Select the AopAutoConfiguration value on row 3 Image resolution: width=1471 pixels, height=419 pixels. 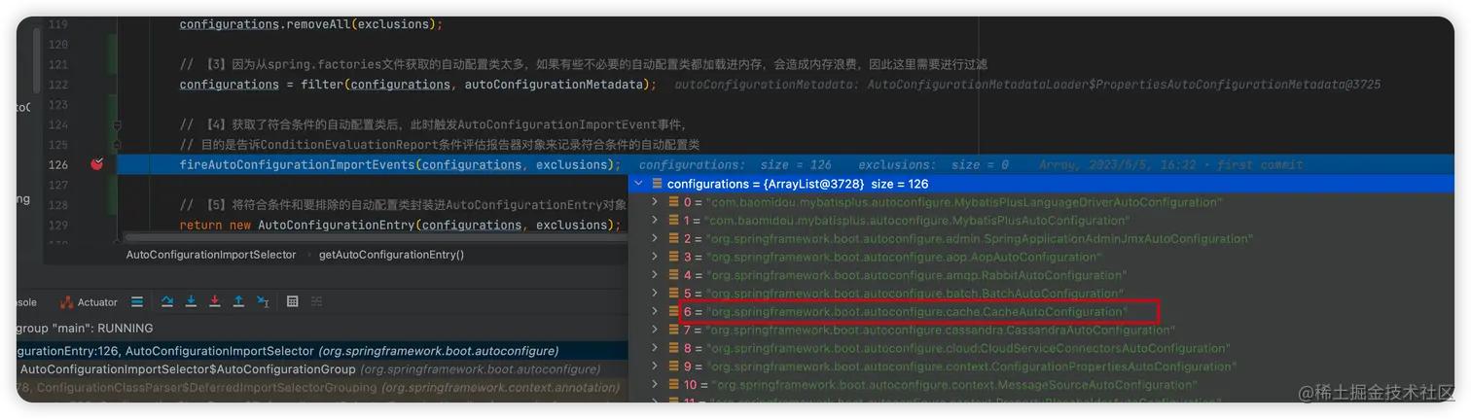point(904,257)
